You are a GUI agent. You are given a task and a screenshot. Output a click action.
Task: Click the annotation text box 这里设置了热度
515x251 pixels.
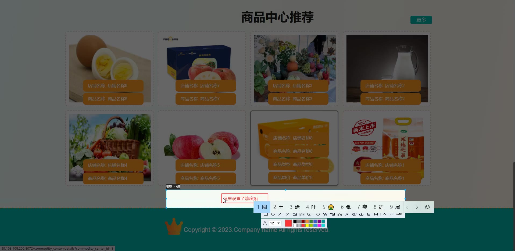coord(245,198)
